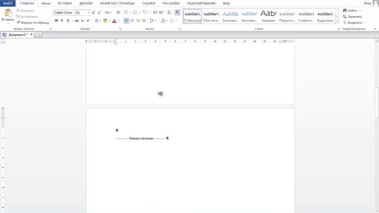Open the Select (Выделить) dropdown
Image resolution: width=379 pixels, height=213 pixels.
coord(354,22)
